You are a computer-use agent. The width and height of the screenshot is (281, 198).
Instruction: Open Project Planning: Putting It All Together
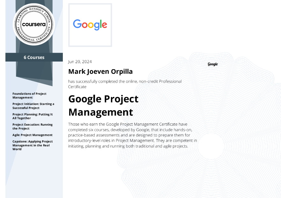click(33, 116)
